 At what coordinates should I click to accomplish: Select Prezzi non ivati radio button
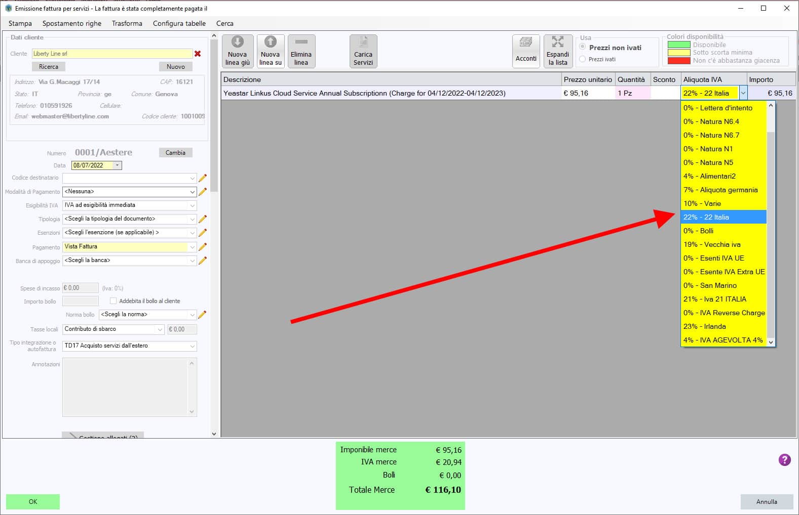[583, 47]
